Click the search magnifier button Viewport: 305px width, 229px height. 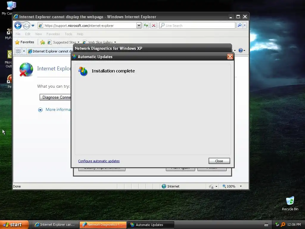(x=240, y=25)
